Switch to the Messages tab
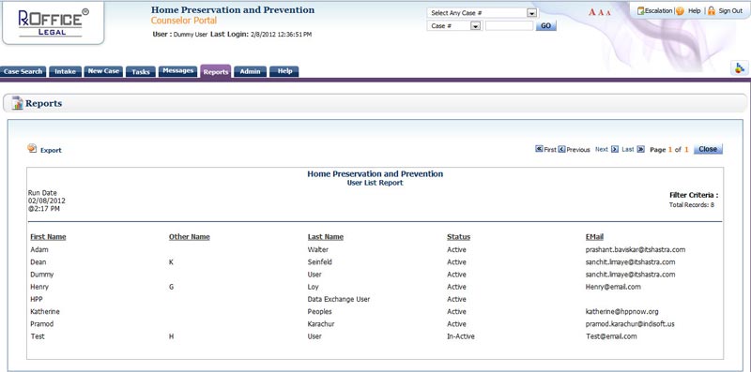The image size is (751, 372). coord(177,71)
